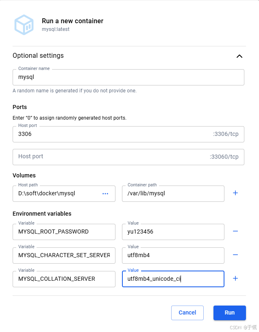
Task: Edit the yu123456 password value field
Action: [173, 232]
